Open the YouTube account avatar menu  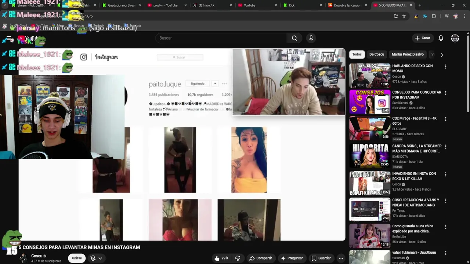point(455,38)
